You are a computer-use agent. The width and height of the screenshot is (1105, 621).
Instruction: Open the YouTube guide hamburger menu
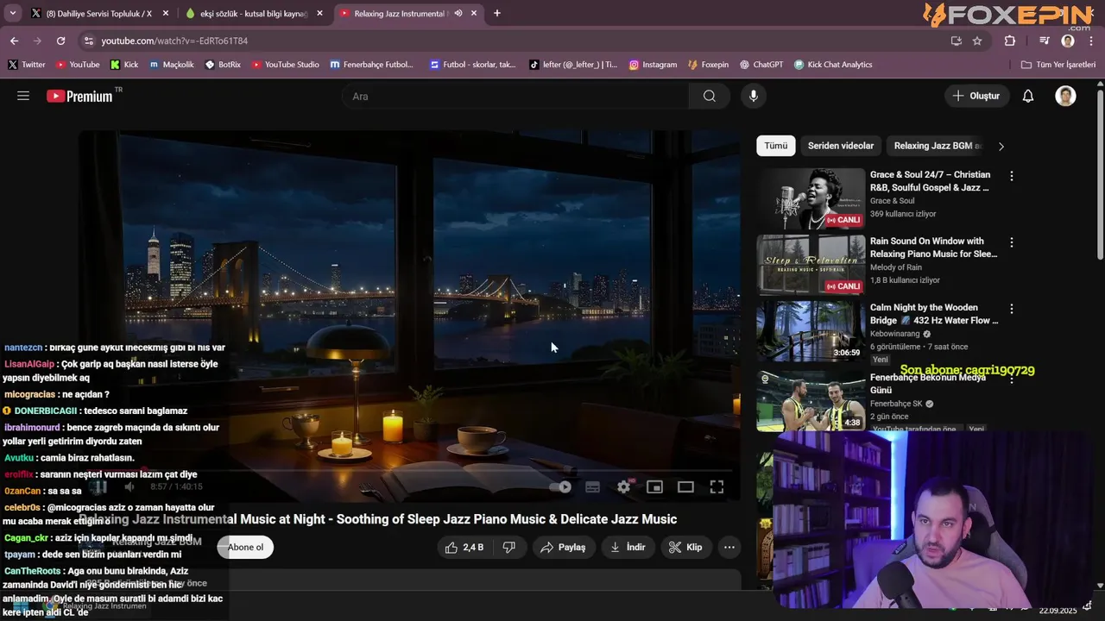pyautogui.click(x=23, y=96)
